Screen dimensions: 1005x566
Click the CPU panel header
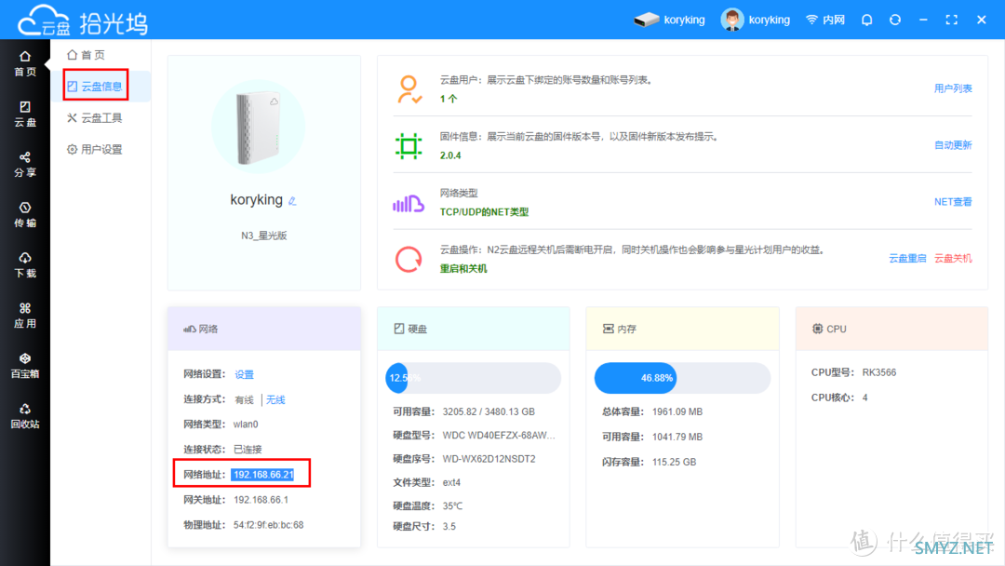(891, 329)
